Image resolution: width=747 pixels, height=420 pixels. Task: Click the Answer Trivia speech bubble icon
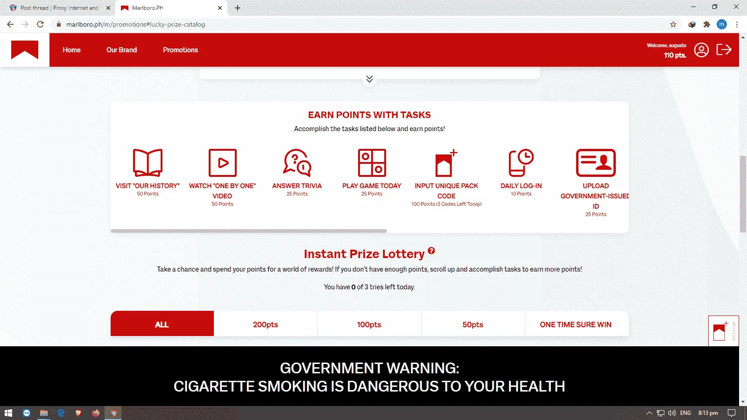[297, 162]
